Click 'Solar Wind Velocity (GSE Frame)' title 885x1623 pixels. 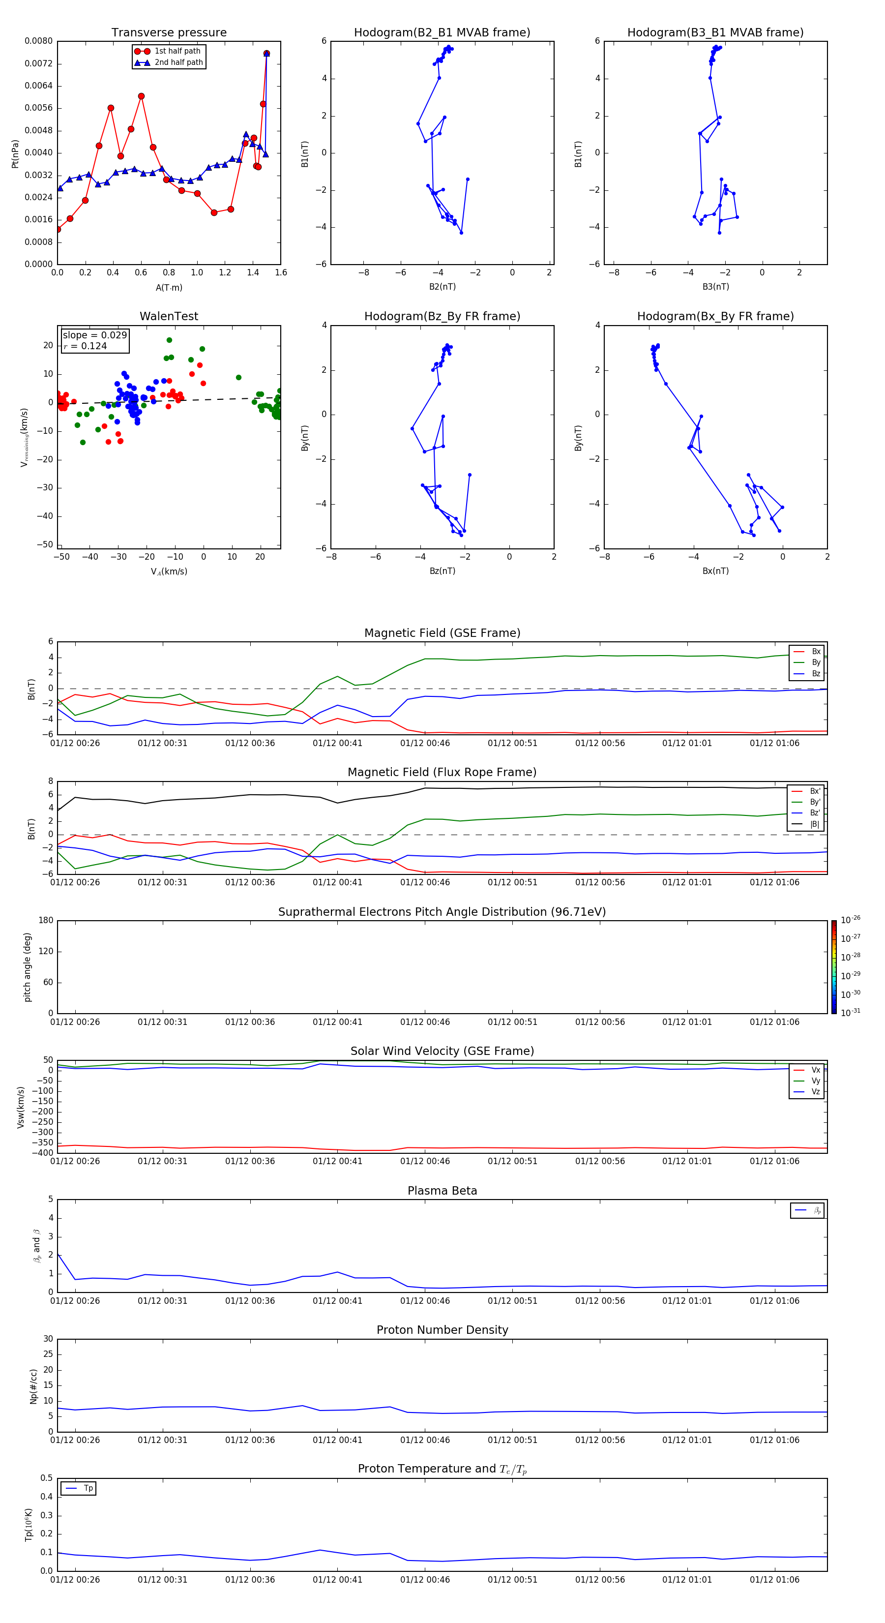(442, 1051)
